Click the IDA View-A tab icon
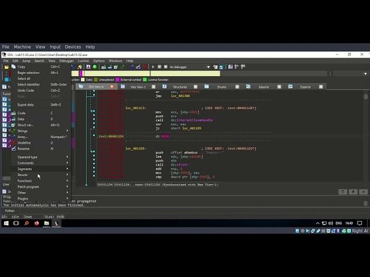Screen dimensions: 370x277 (x=81, y=86)
